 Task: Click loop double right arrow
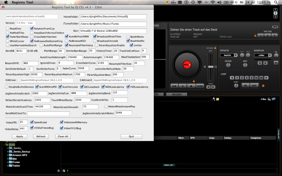[x=266, y=78]
